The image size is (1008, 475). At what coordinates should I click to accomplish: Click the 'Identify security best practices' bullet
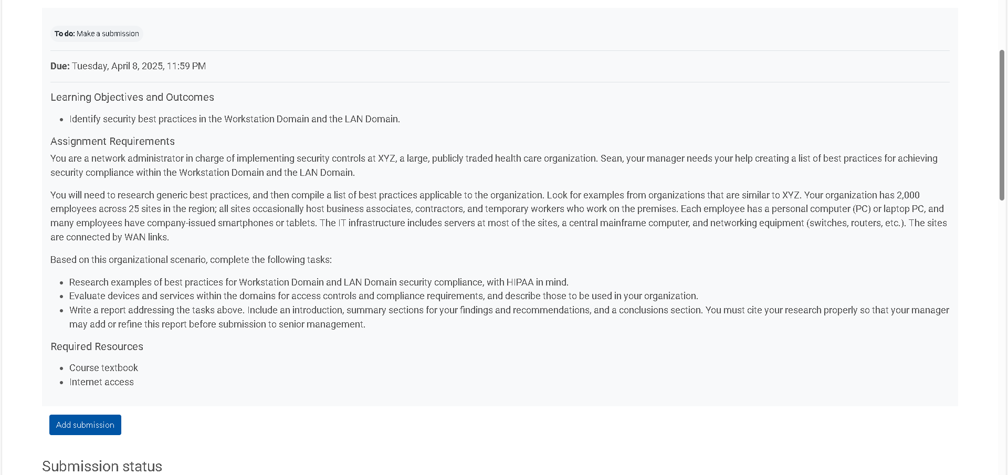[x=235, y=119]
